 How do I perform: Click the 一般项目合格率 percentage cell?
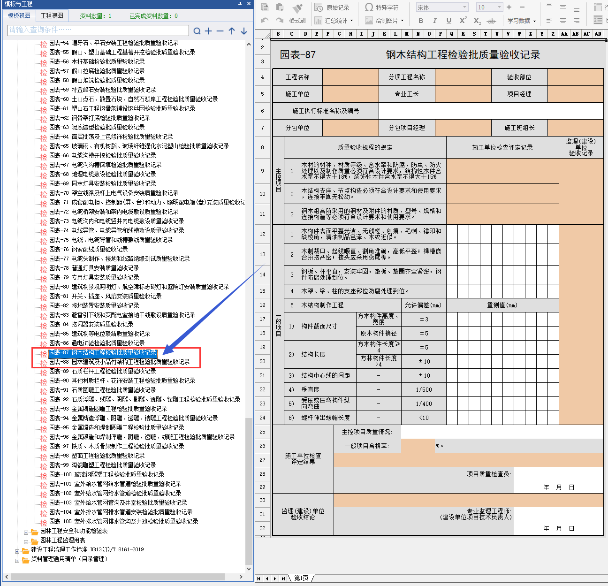coord(418,446)
